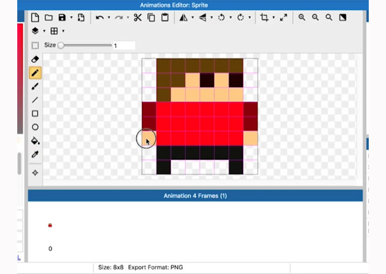Screen dimensions: 386x274
Task: Cut the selection with the scissors icon
Action: (x=138, y=18)
